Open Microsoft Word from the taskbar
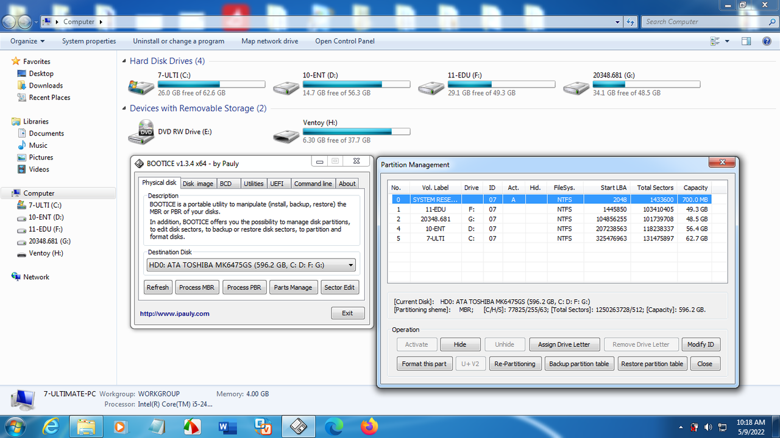 tap(227, 427)
